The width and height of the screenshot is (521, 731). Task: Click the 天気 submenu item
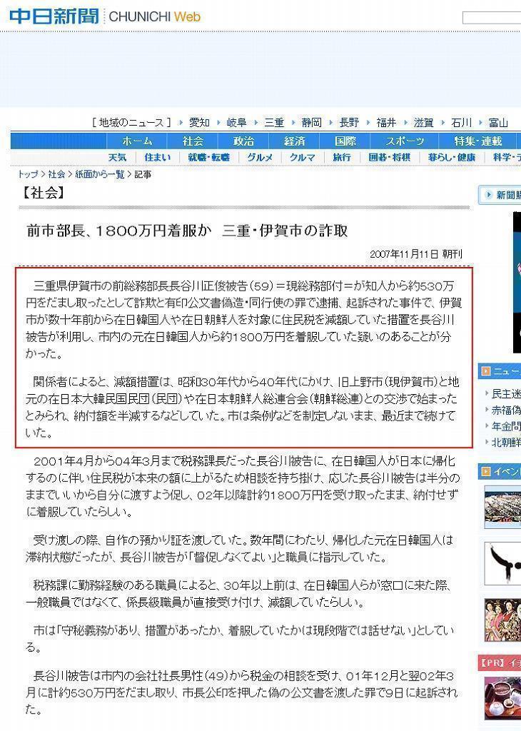click(117, 157)
